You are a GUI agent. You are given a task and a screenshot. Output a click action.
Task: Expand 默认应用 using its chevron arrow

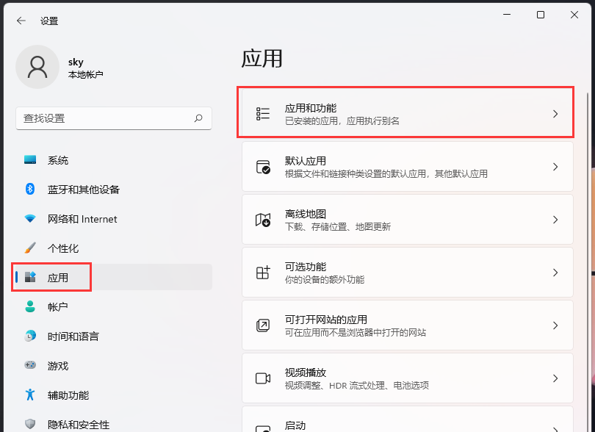[x=555, y=167]
